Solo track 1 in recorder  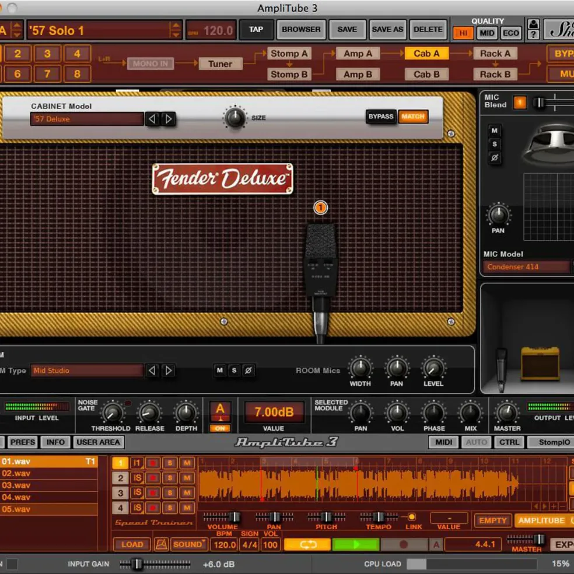[x=170, y=463]
